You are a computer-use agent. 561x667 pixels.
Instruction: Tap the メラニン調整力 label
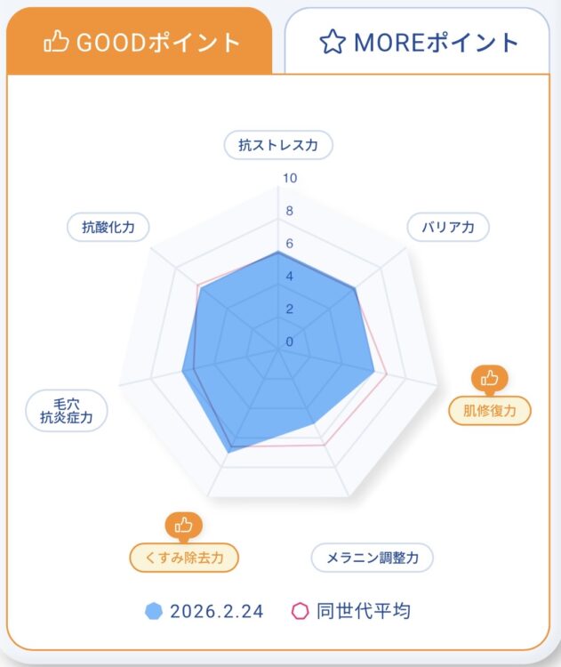(372, 558)
